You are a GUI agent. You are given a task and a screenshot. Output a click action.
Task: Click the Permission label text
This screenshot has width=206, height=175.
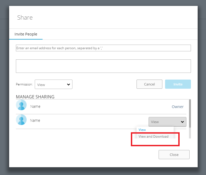click(x=24, y=84)
